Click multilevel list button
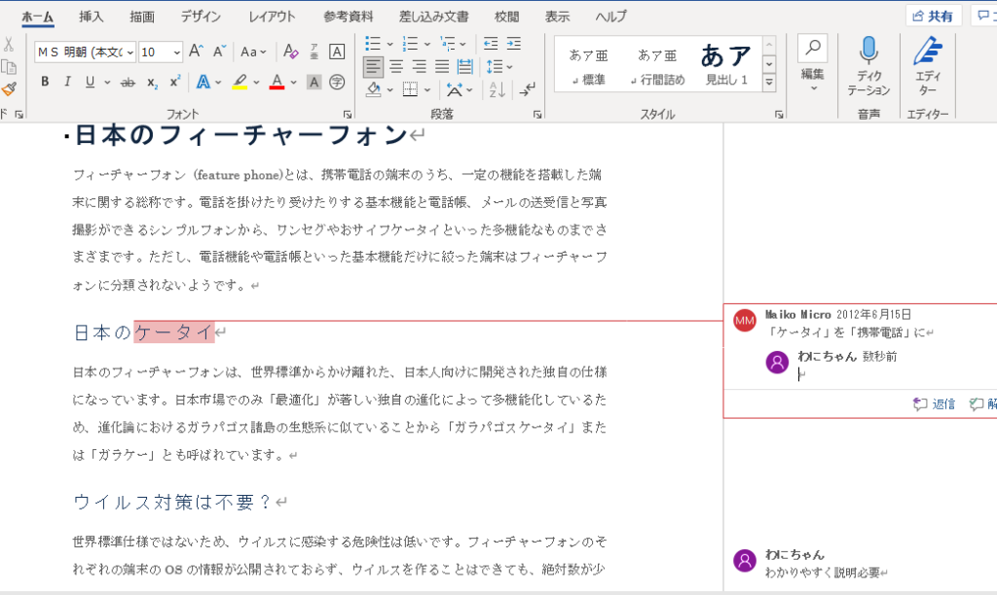Screen dimensions: 997x595 click(x=448, y=43)
